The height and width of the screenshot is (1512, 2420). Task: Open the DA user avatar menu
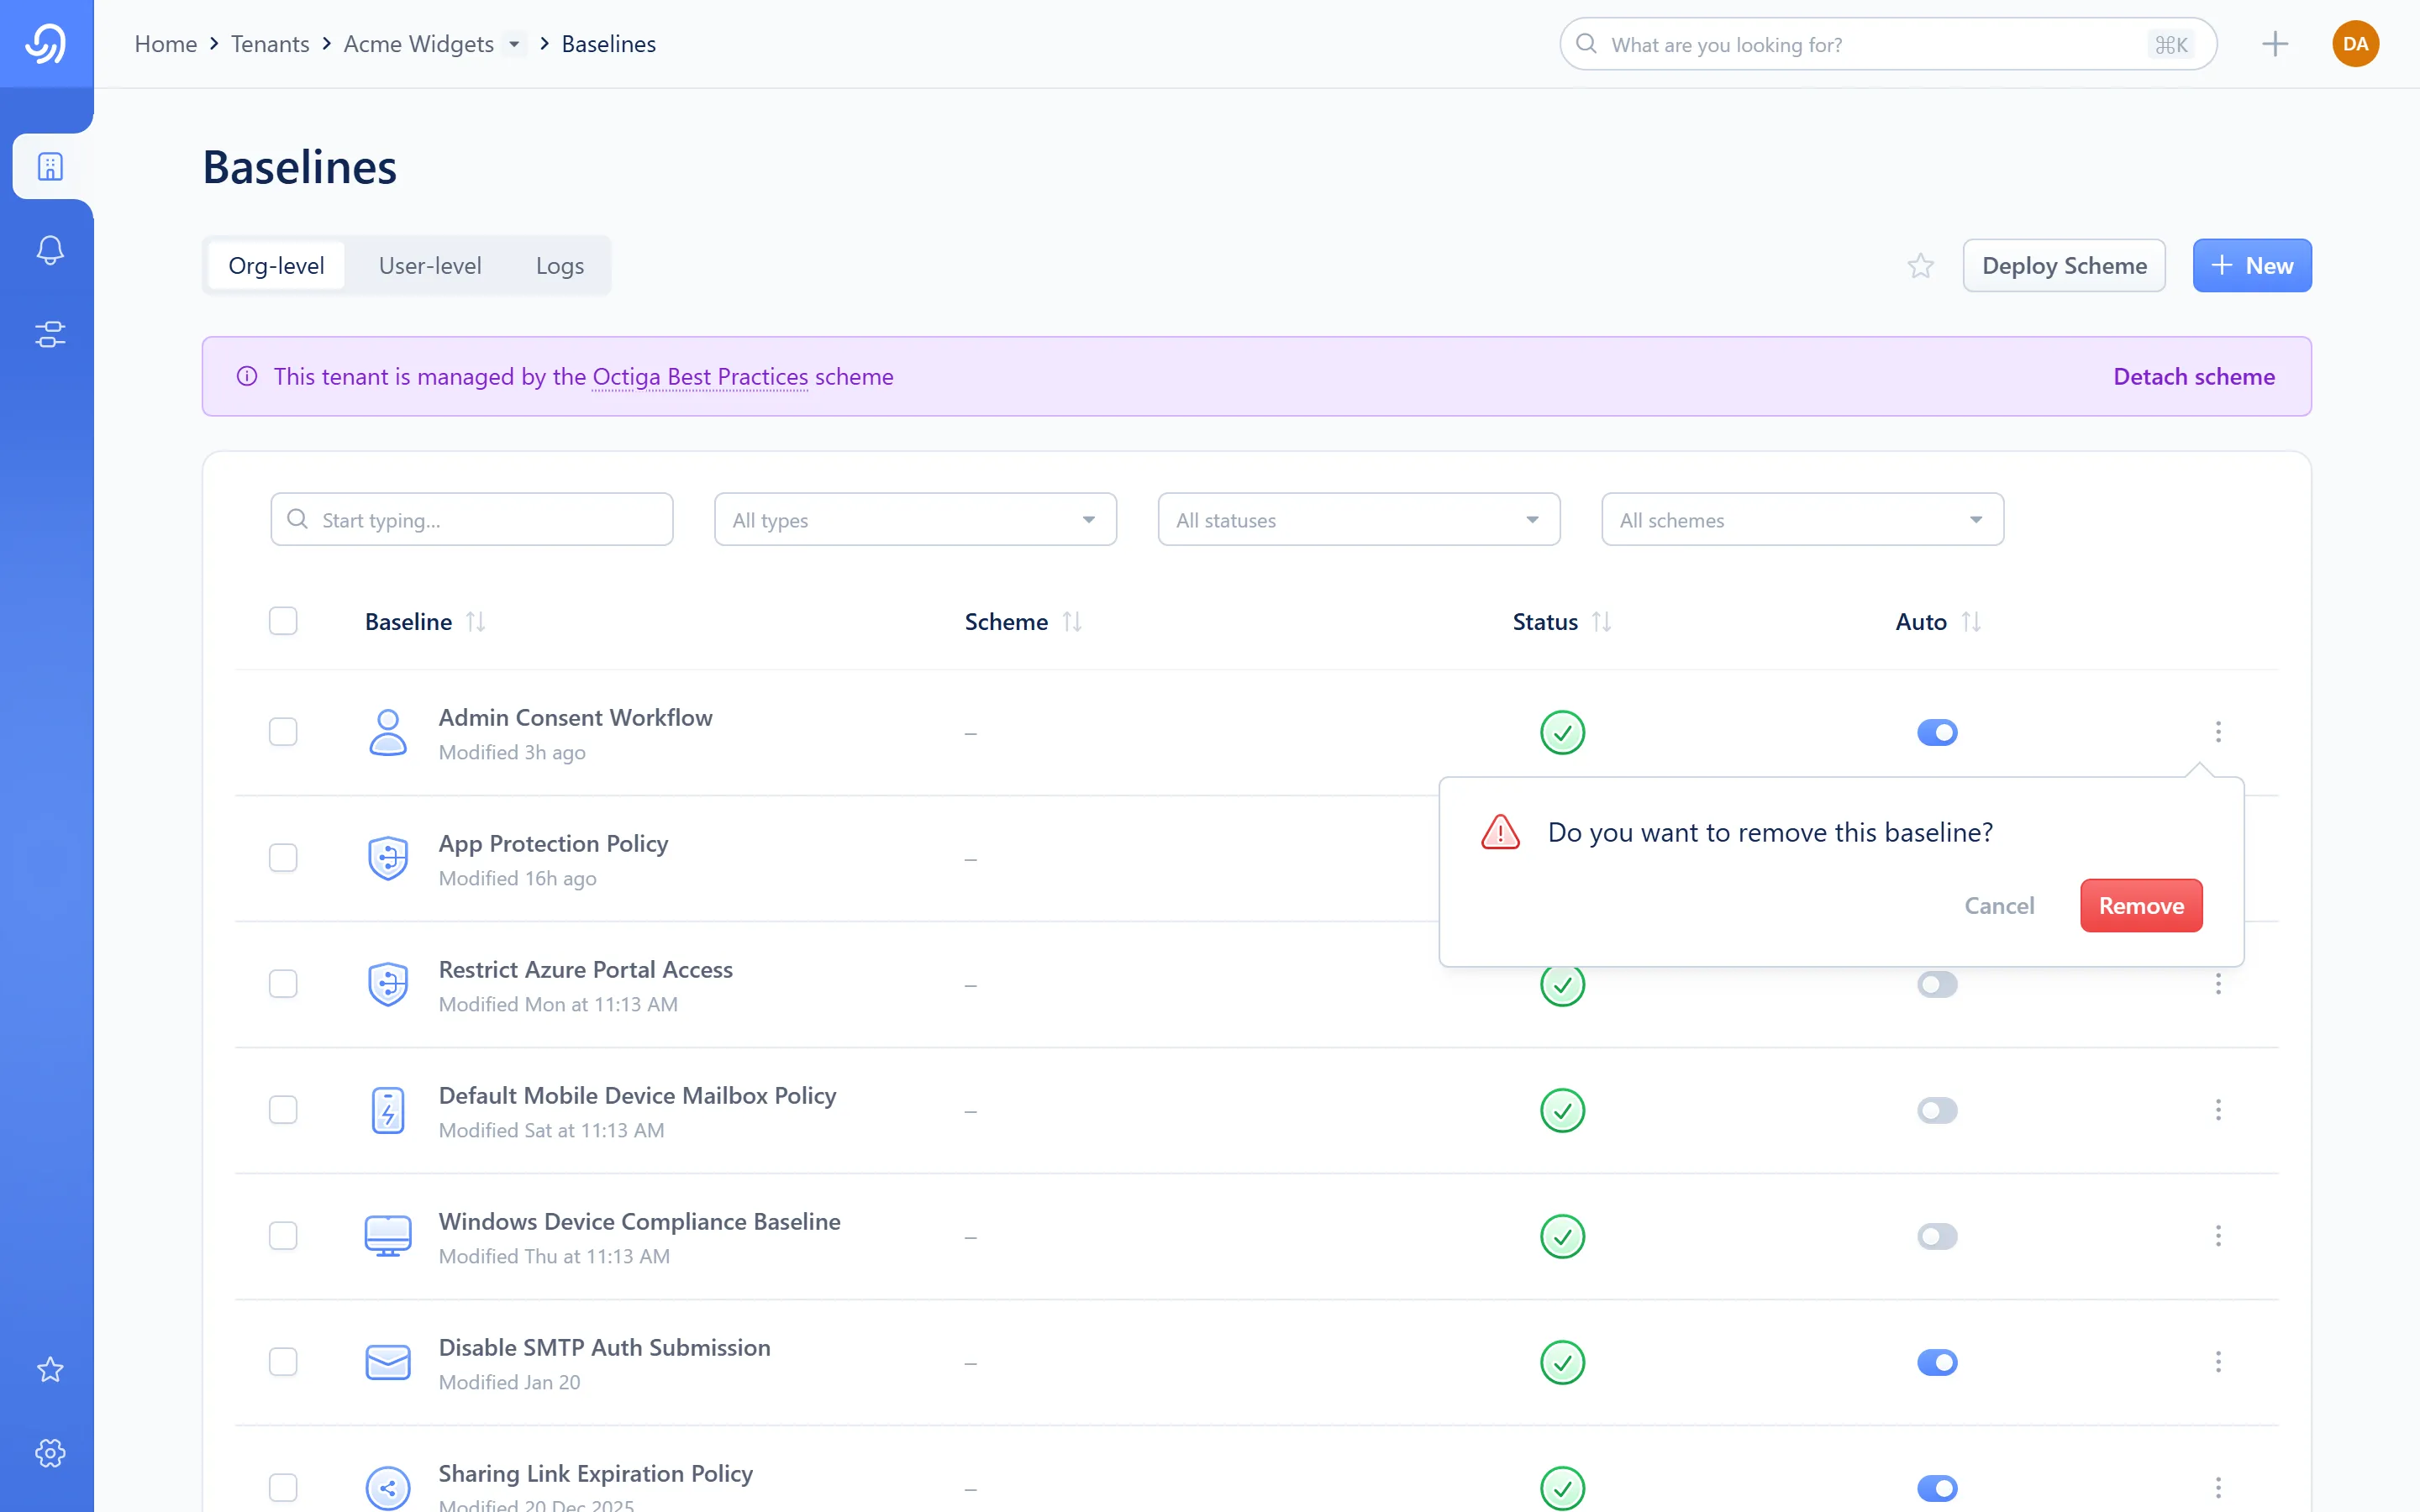tap(2355, 44)
